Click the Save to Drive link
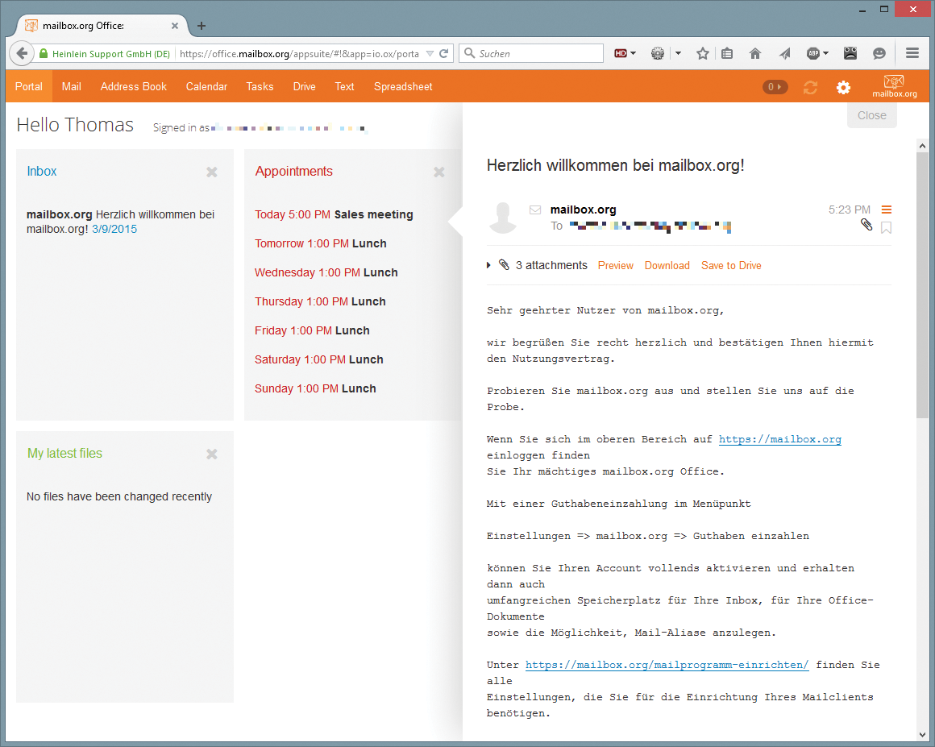This screenshot has width=935, height=747. (x=731, y=265)
